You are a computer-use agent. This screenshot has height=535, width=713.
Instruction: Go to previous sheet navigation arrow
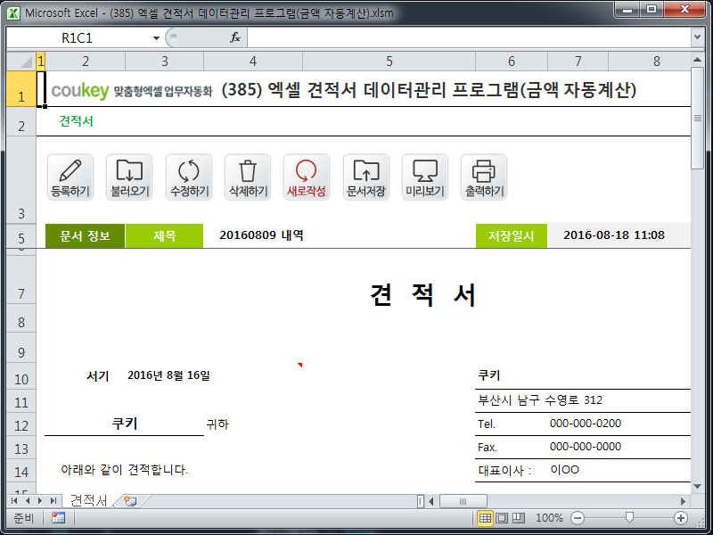[28, 501]
